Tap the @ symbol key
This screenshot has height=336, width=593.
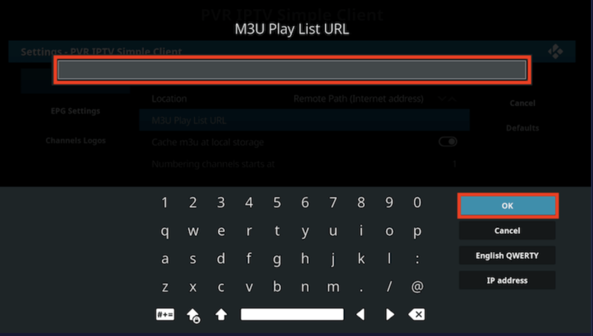pos(417,286)
